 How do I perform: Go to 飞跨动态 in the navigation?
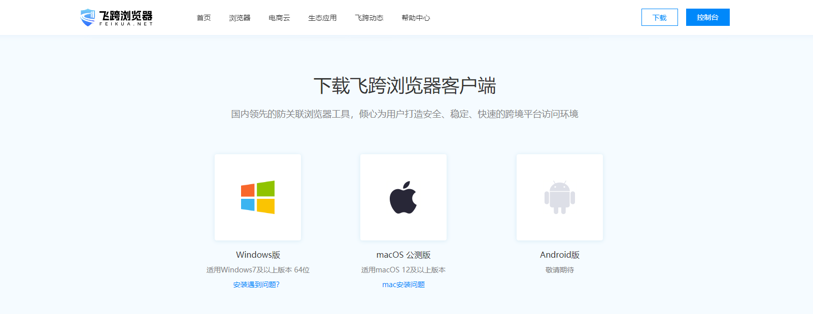coord(369,18)
